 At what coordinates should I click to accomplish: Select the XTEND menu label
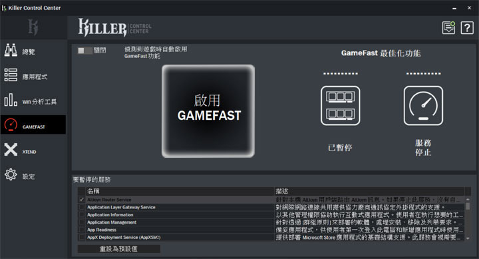click(x=29, y=152)
